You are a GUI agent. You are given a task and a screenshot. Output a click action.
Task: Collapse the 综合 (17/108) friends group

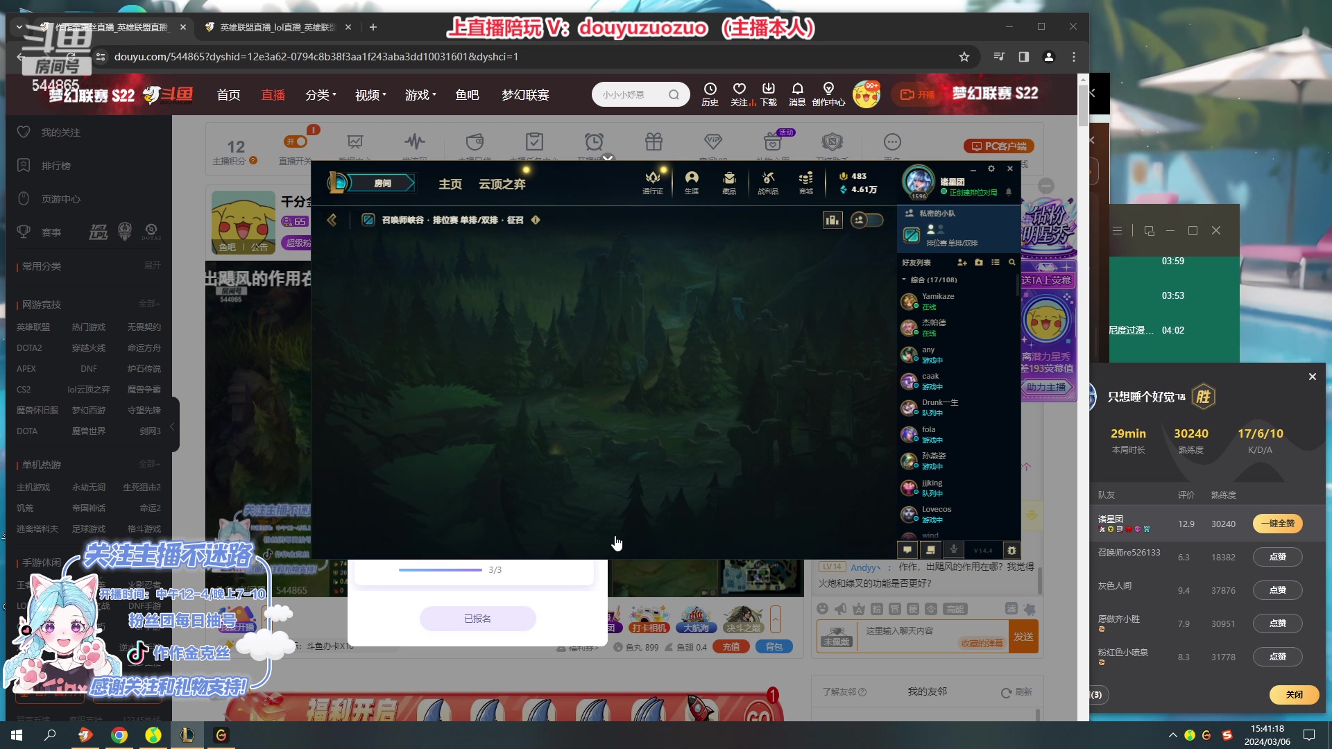click(x=904, y=279)
